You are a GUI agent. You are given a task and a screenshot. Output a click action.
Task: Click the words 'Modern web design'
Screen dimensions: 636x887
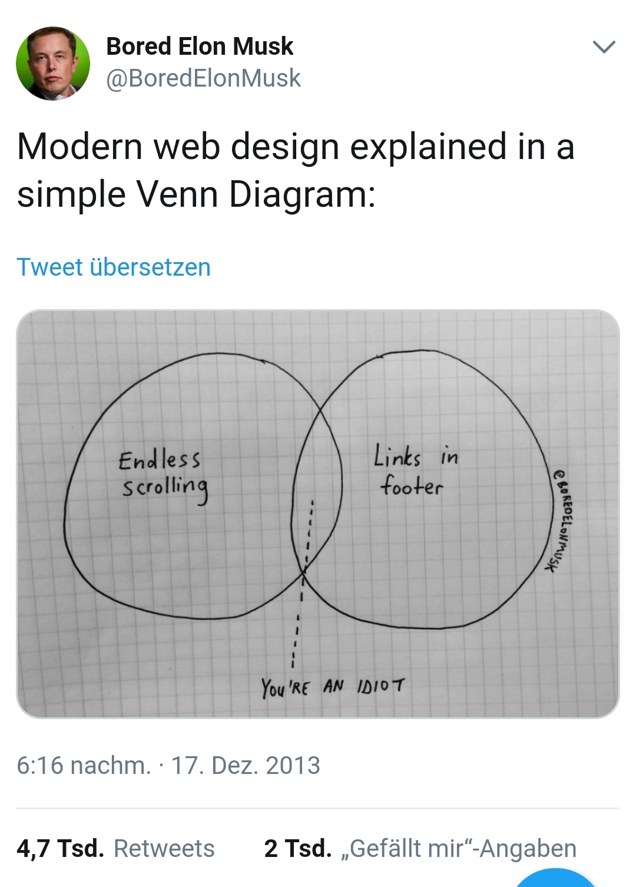(x=179, y=147)
